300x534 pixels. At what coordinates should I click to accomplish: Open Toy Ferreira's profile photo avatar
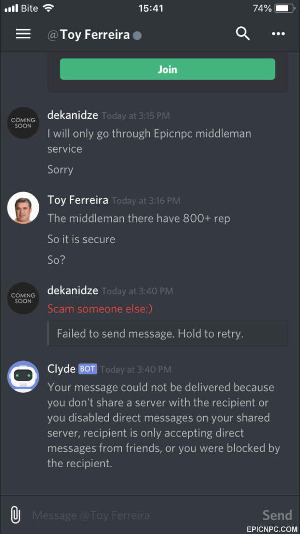(23, 207)
